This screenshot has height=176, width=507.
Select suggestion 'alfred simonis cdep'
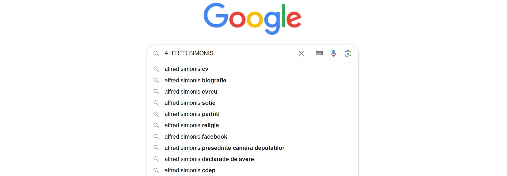[190, 170]
